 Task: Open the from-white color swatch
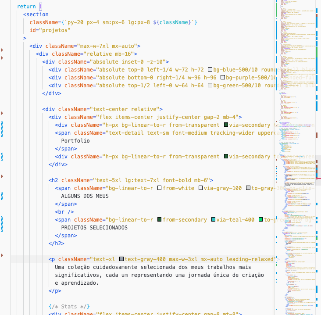(160, 188)
